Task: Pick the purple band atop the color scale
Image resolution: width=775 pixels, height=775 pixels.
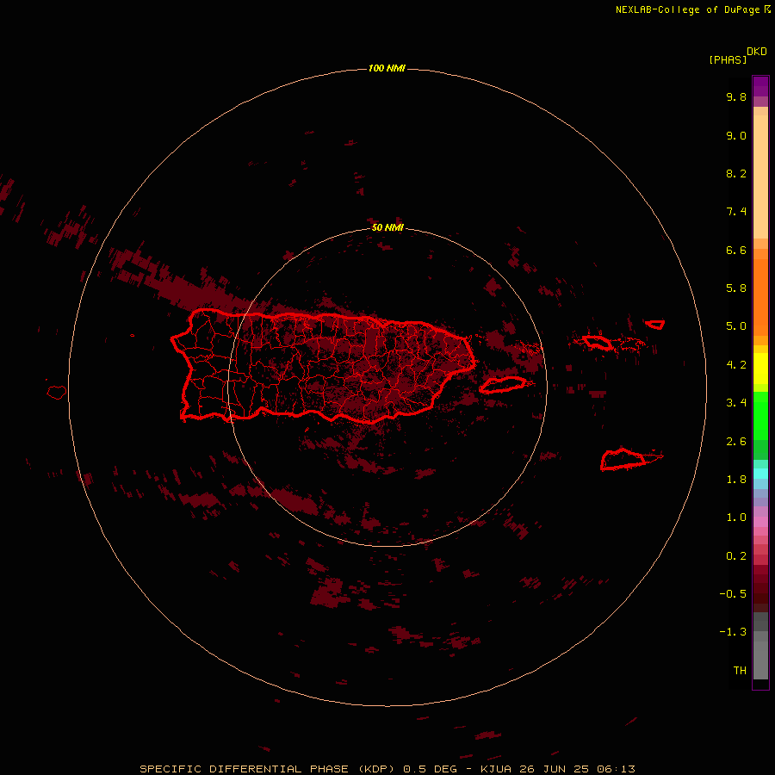Action: point(760,86)
